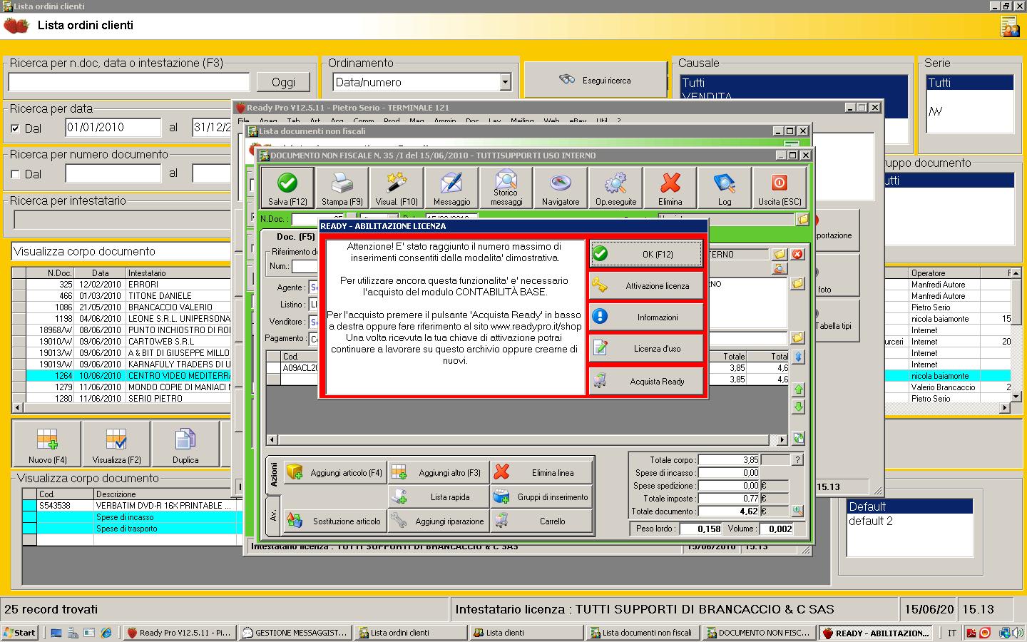Click Aggiungi riparazione wrench button
The height and width of the screenshot is (642, 1027).
(439, 521)
